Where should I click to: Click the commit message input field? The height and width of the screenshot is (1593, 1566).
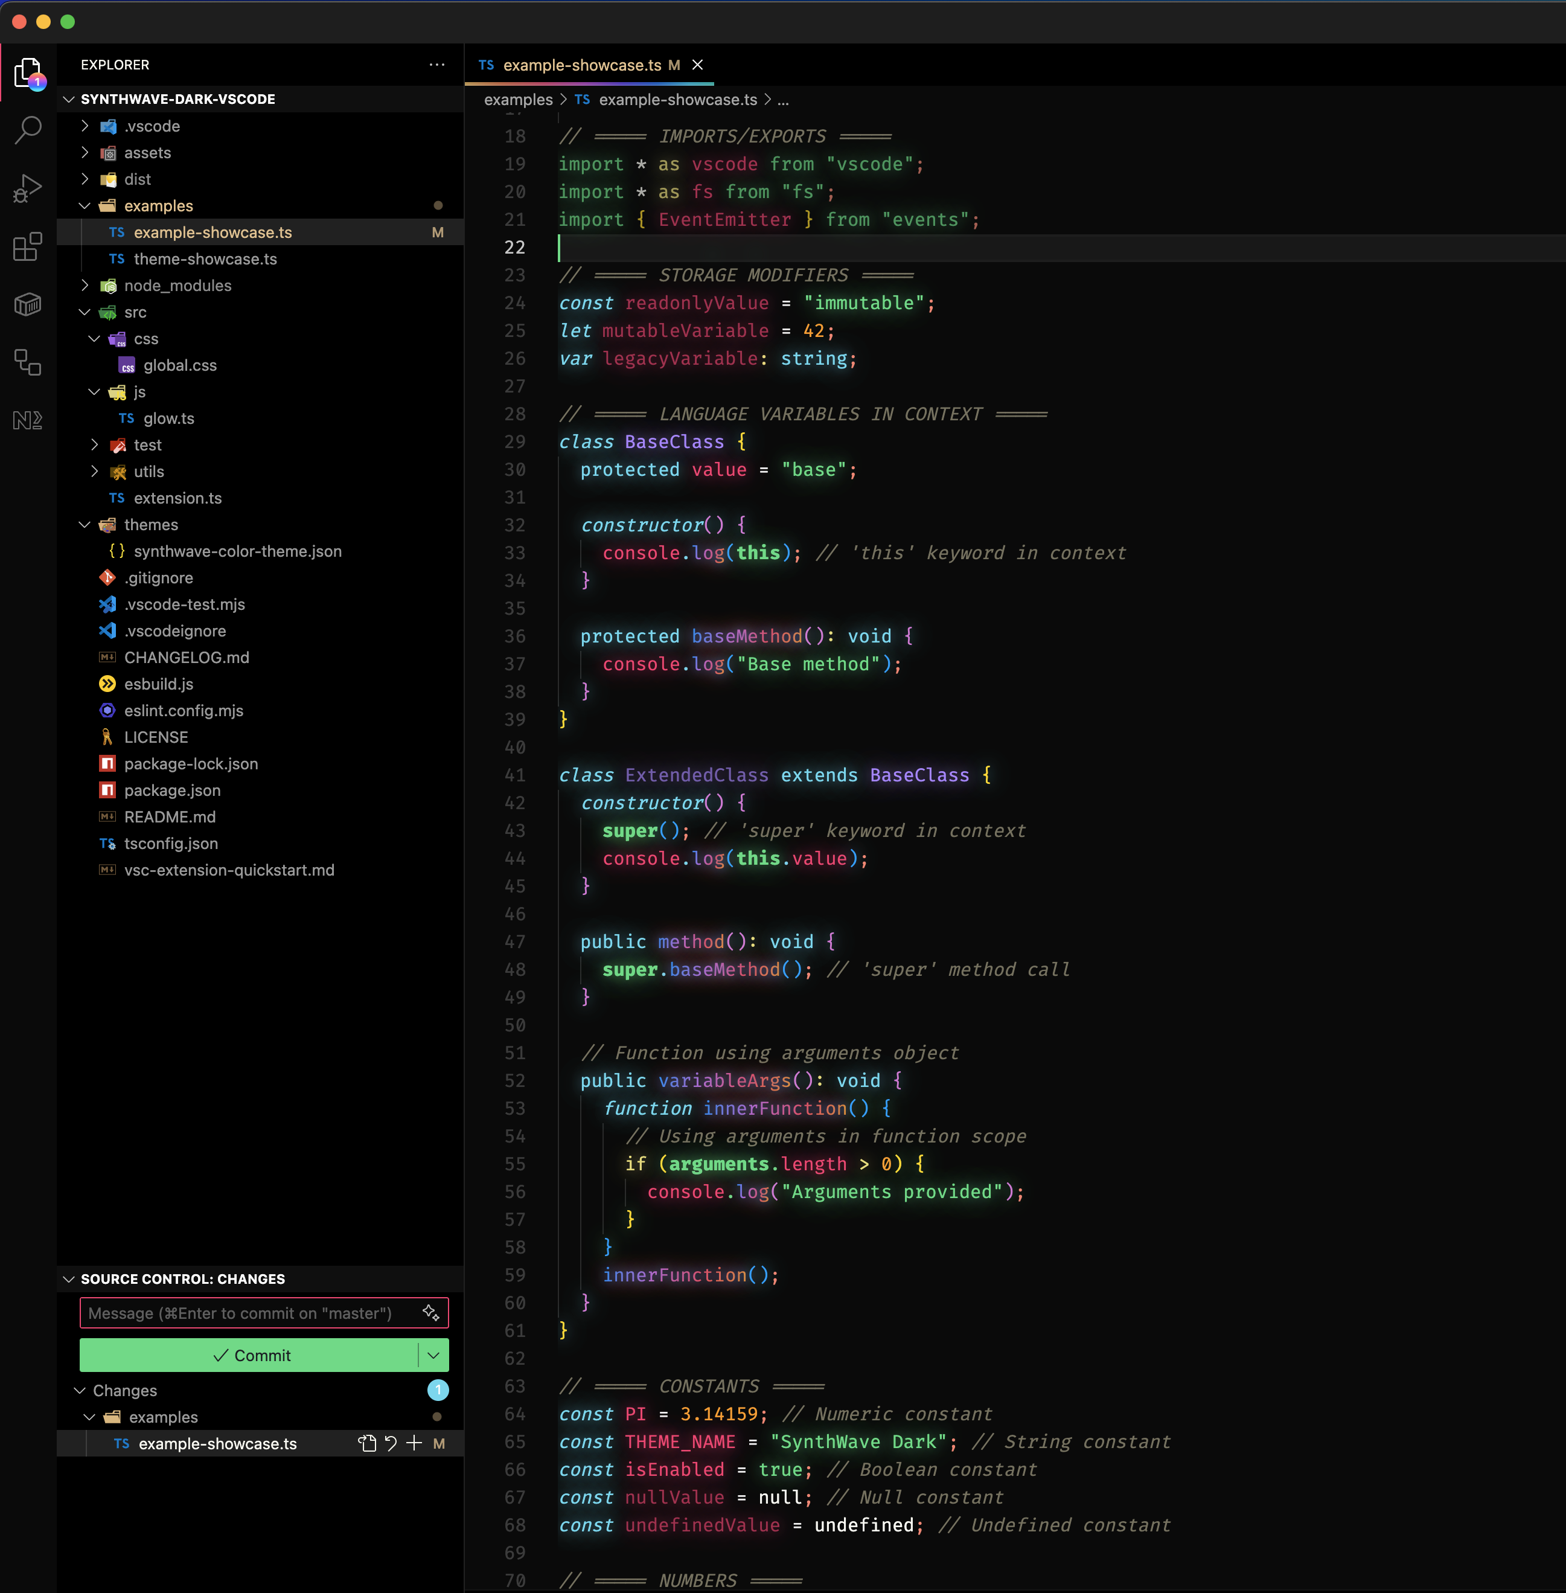pos(247,1313)
